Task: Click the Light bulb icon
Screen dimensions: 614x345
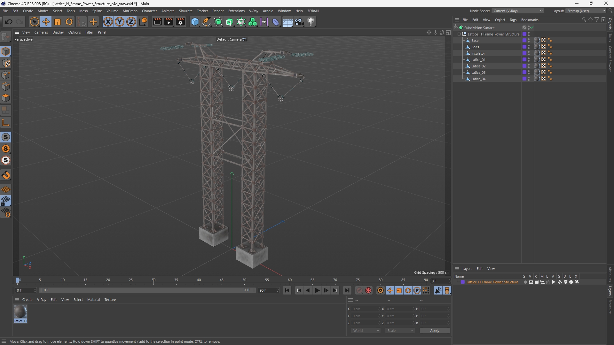Action: tap(311, 22)
